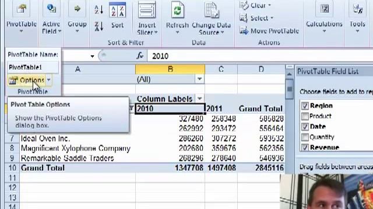Edit the PivotTable Name field

[x=33, y=67]
